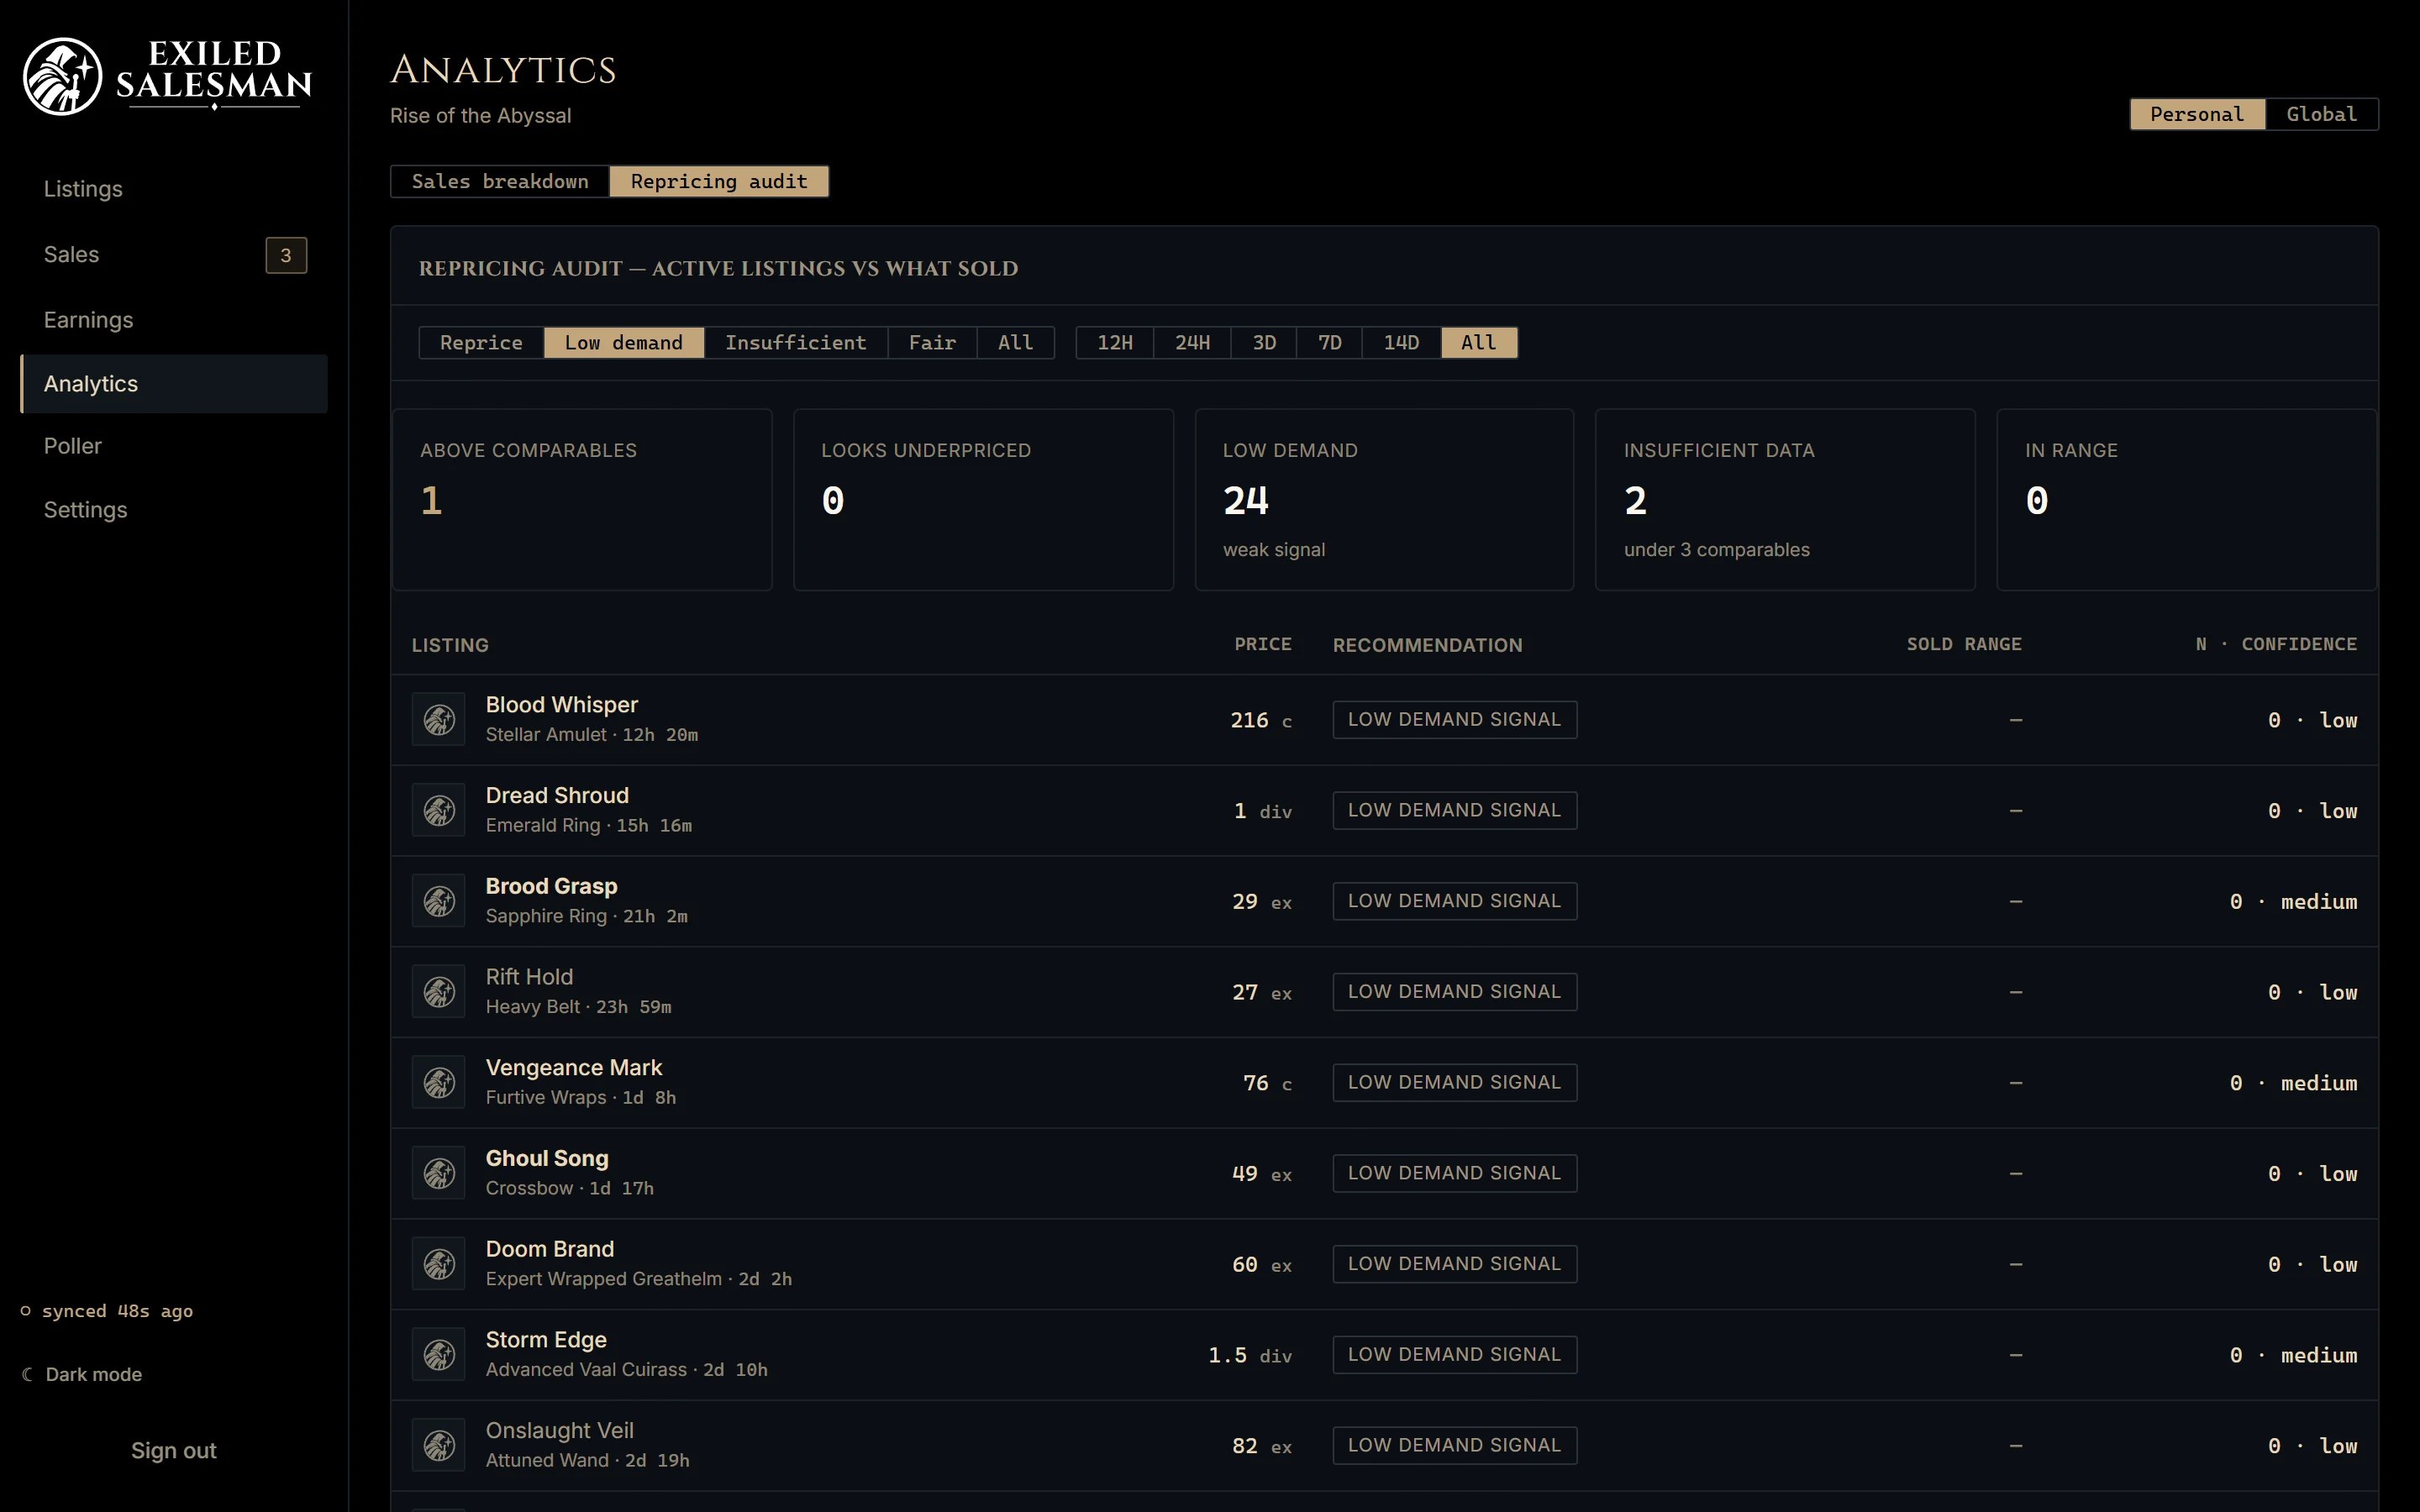Click the Brood Grasp item icon

(x=439, y=901)
